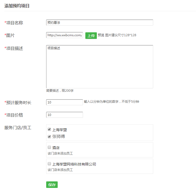The height and width of the screenshot is (190, 196).
Task: Click the green 保存 save button
Action: [x=52, y=185]
